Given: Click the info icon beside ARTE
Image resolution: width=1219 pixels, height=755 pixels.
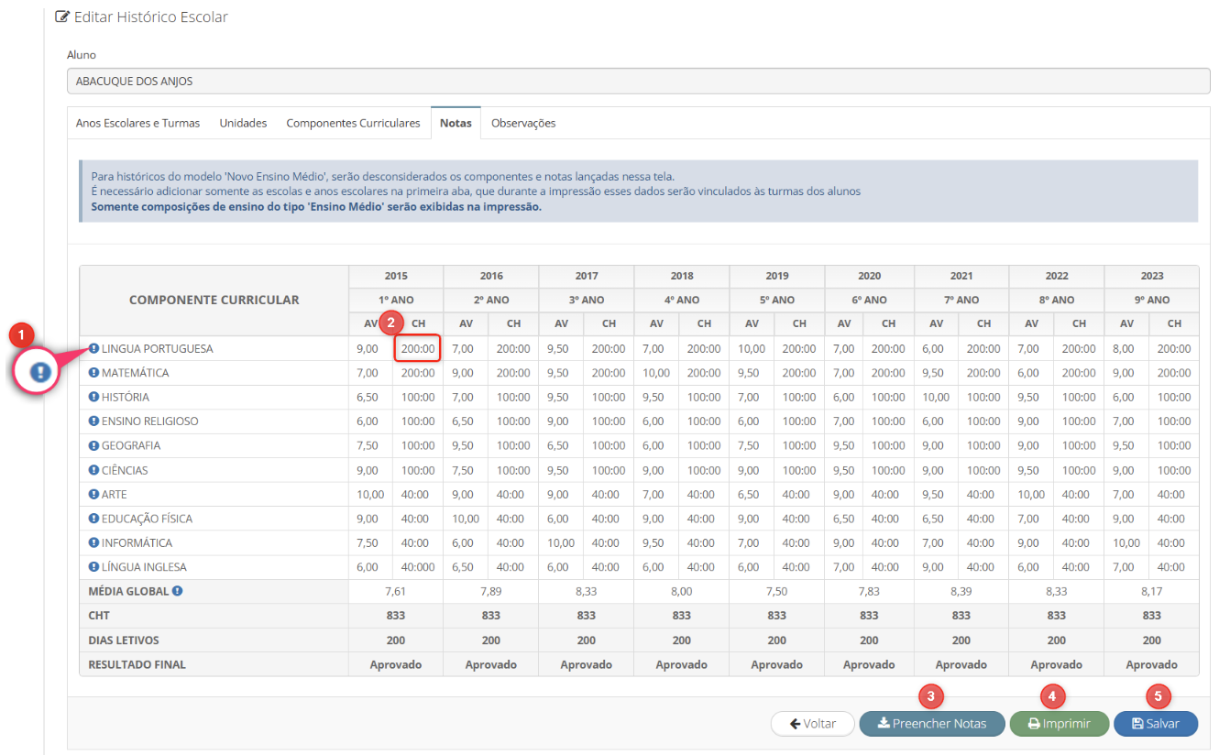Looking at the screenshot, I should tap(93, 494).
